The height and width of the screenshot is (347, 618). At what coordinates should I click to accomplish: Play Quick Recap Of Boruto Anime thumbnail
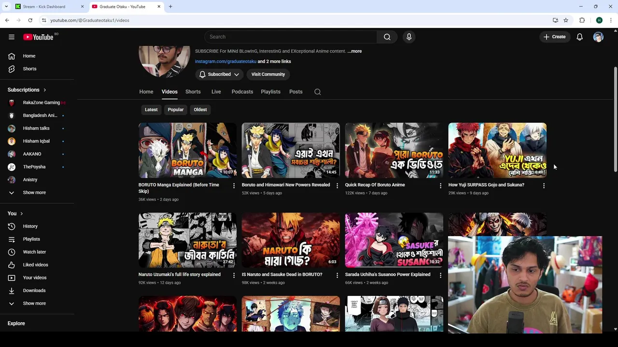point(394,150)
